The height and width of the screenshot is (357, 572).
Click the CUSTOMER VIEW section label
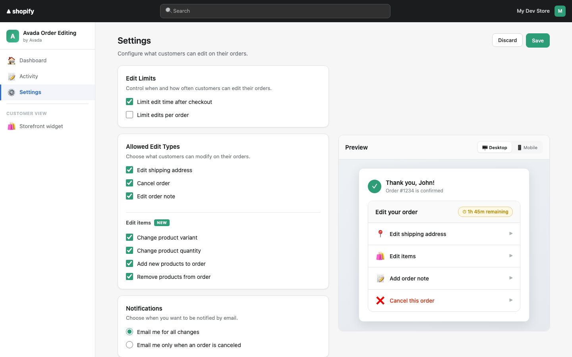(x=27, y=113)
